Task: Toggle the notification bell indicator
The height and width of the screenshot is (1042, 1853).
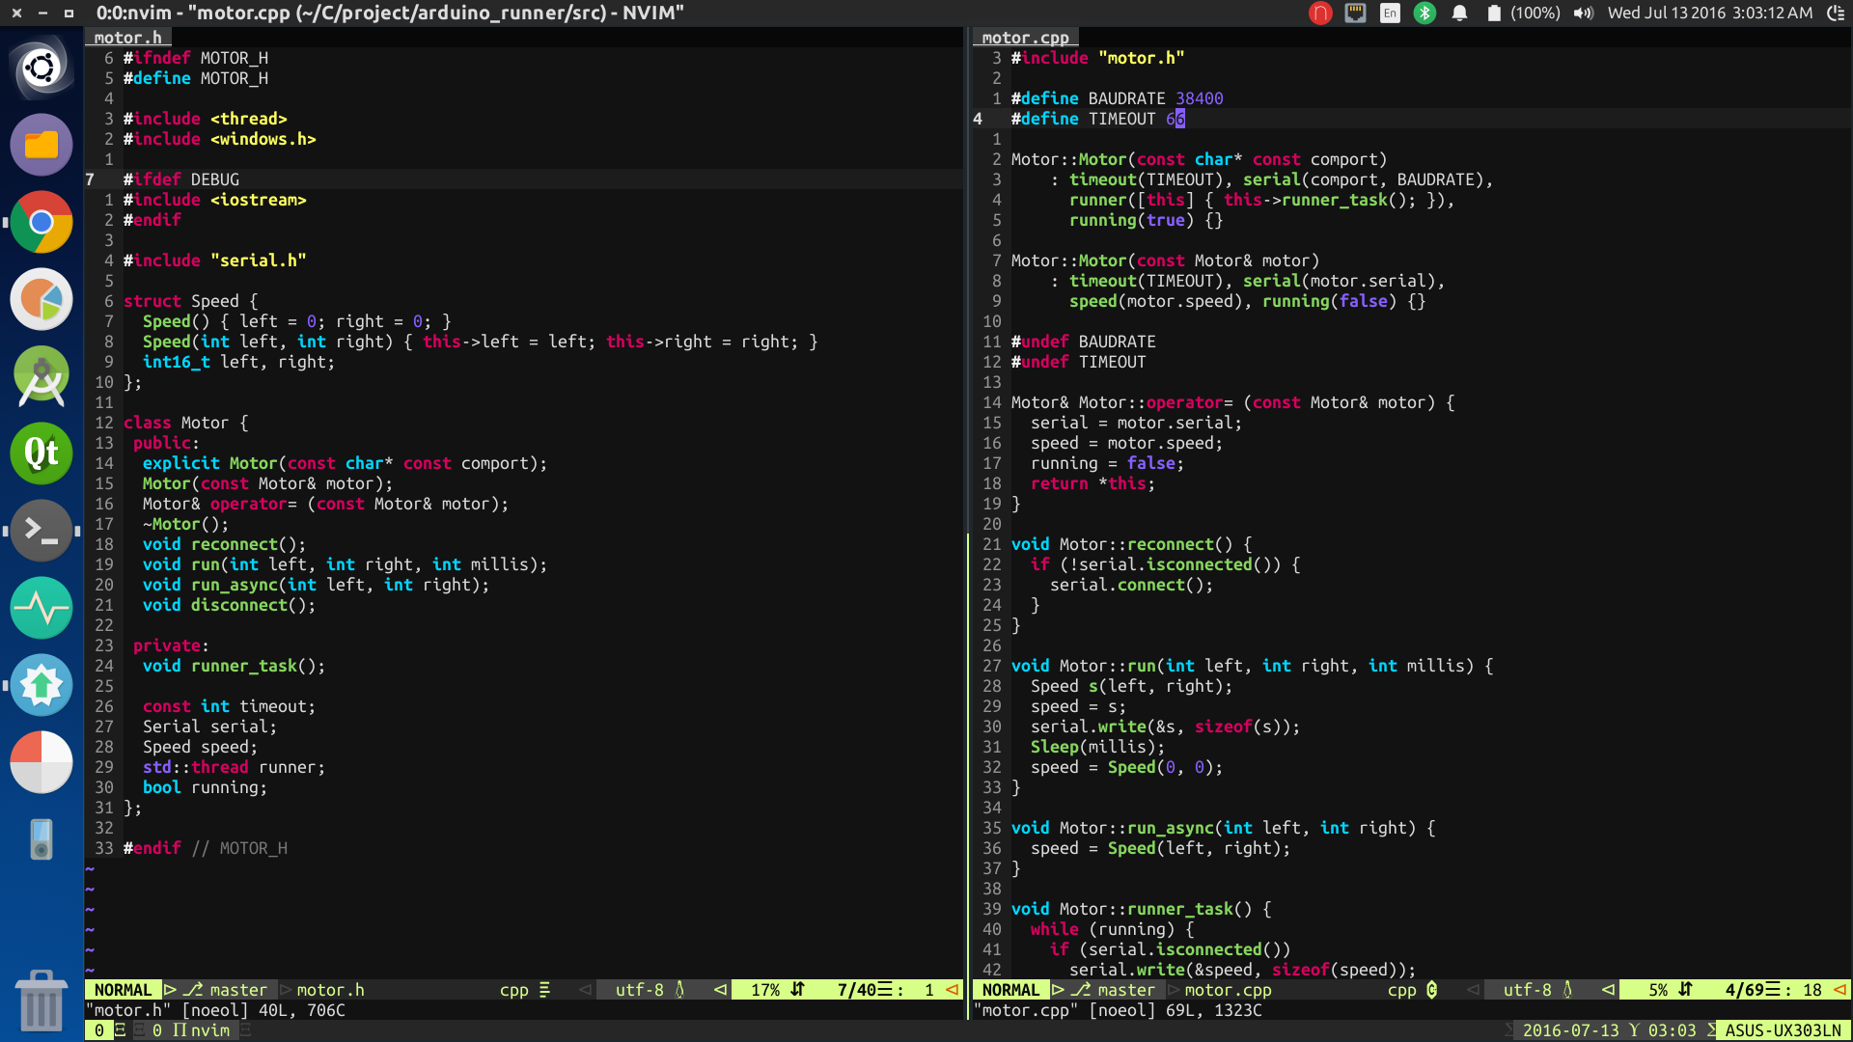Action: [x=1459, y=14]
